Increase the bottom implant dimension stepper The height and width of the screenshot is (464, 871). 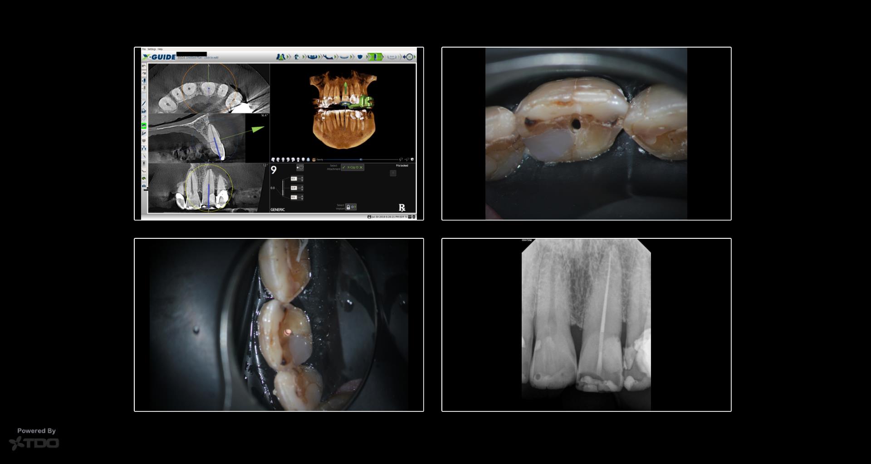302,196
